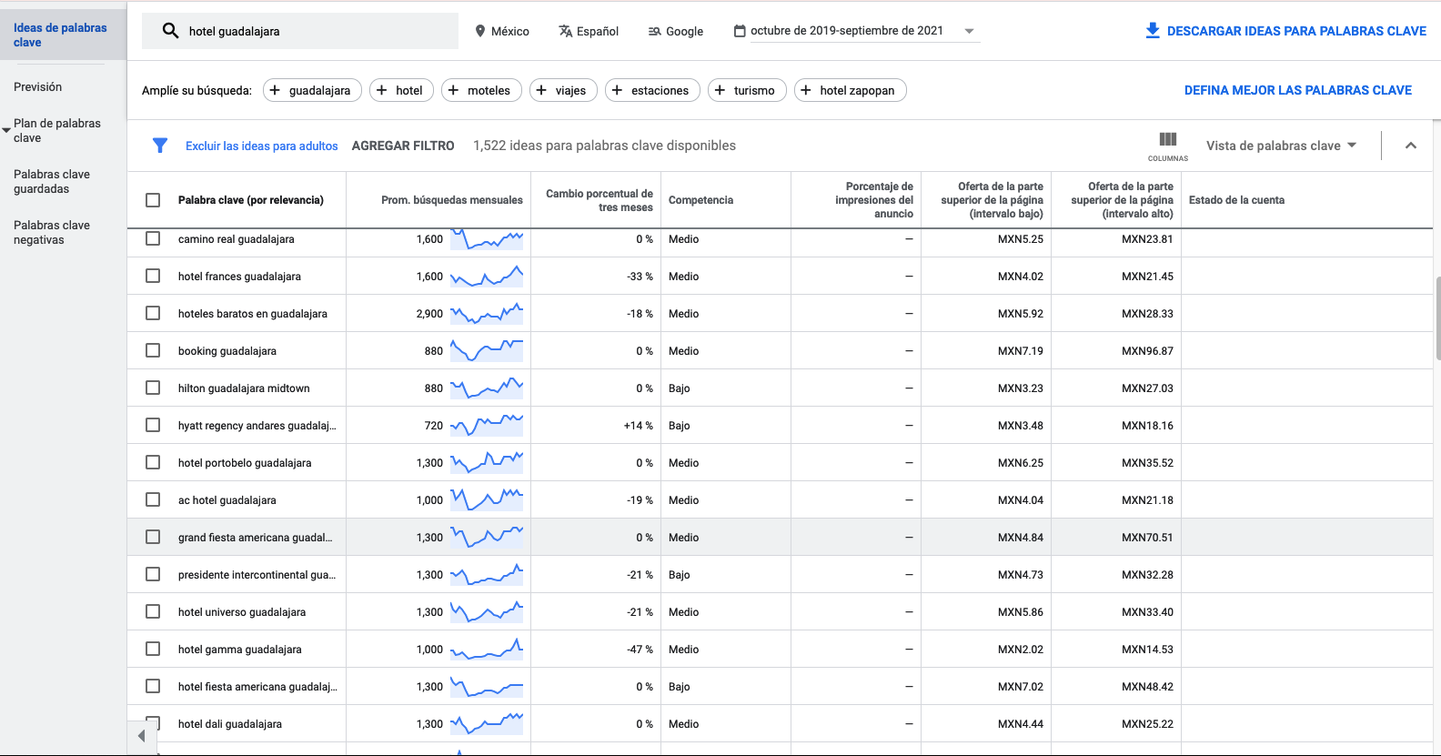Select checkbox for booking guadalajara
Screen dimensions: 1441x756
(x=153, y=350)
